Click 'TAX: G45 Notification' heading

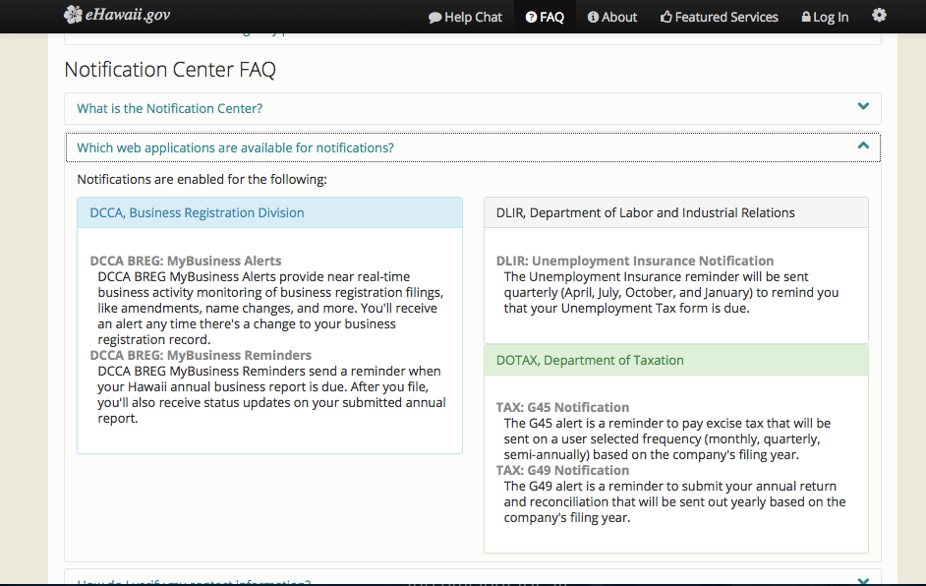pos(562,408)
